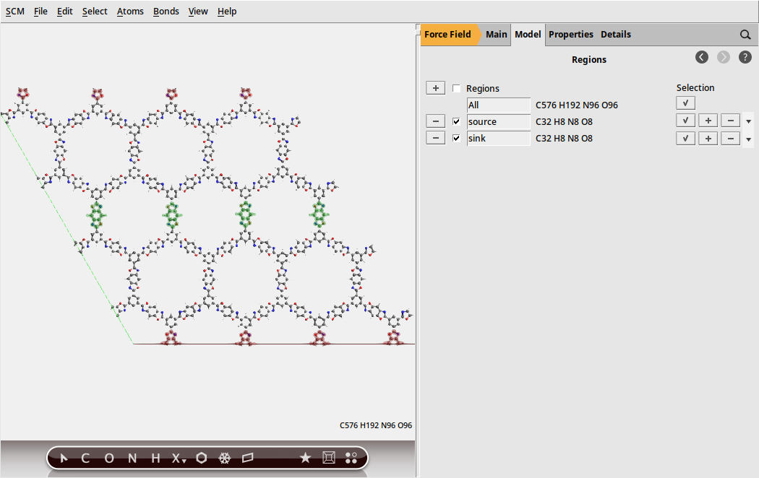
Task: Remove the source region with minus button
Action: point(435,121)
